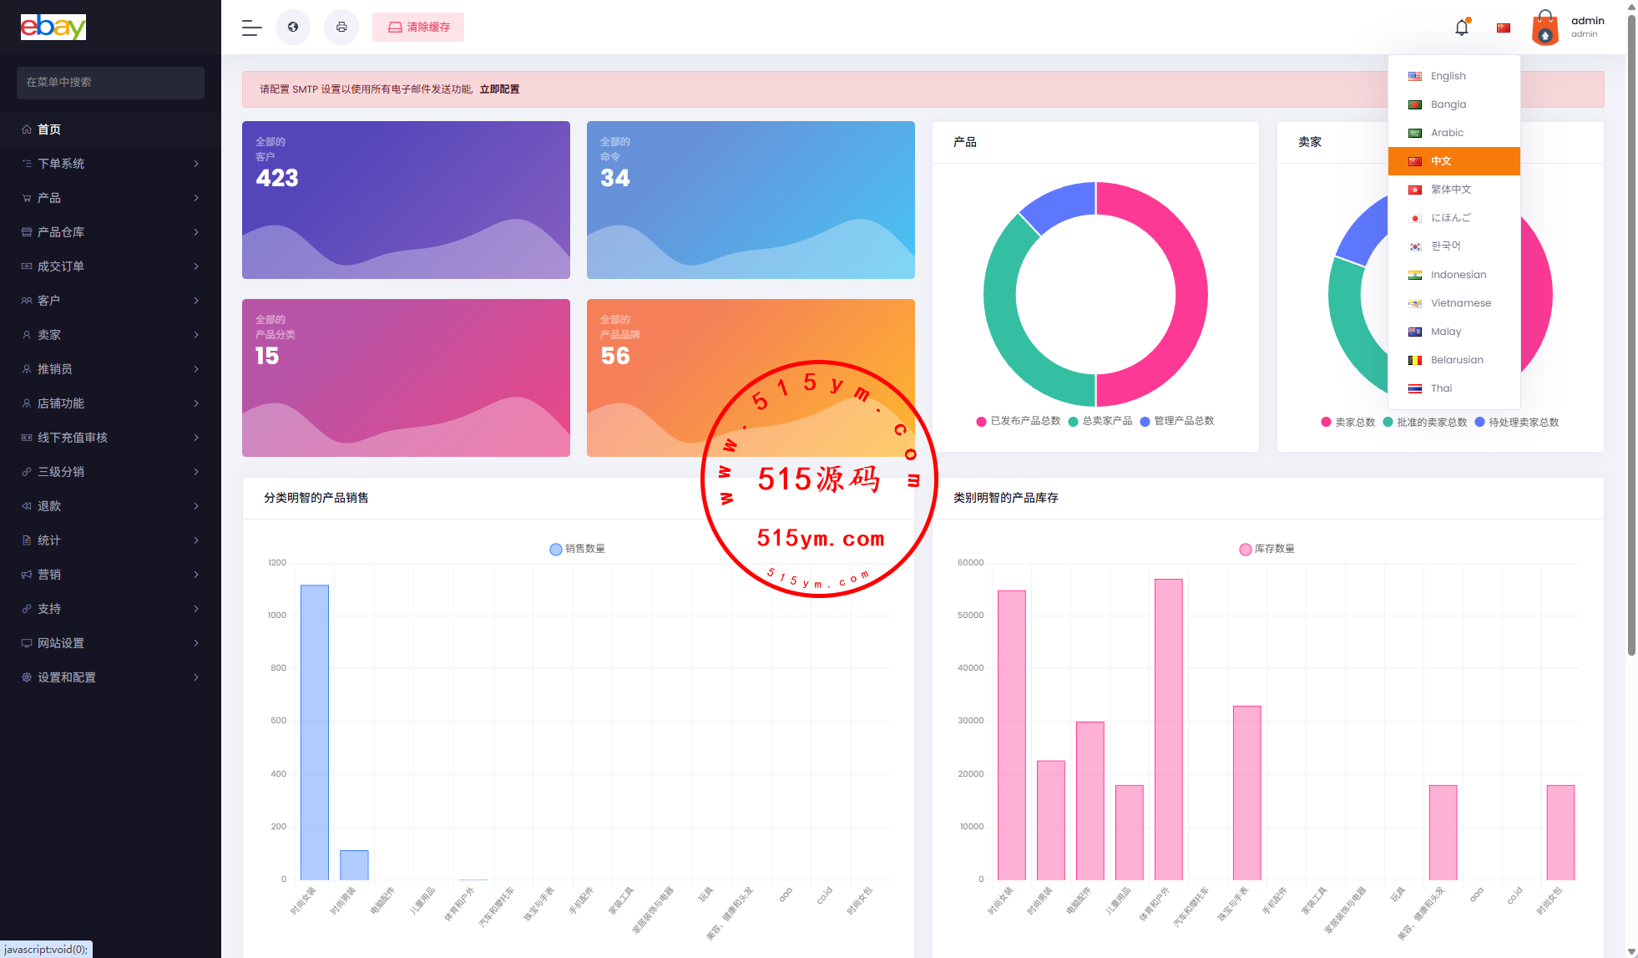The image size is (1638, 958).
Task: Toggle the 销售数量 chart legend
Action: click(x=577, y=549)
